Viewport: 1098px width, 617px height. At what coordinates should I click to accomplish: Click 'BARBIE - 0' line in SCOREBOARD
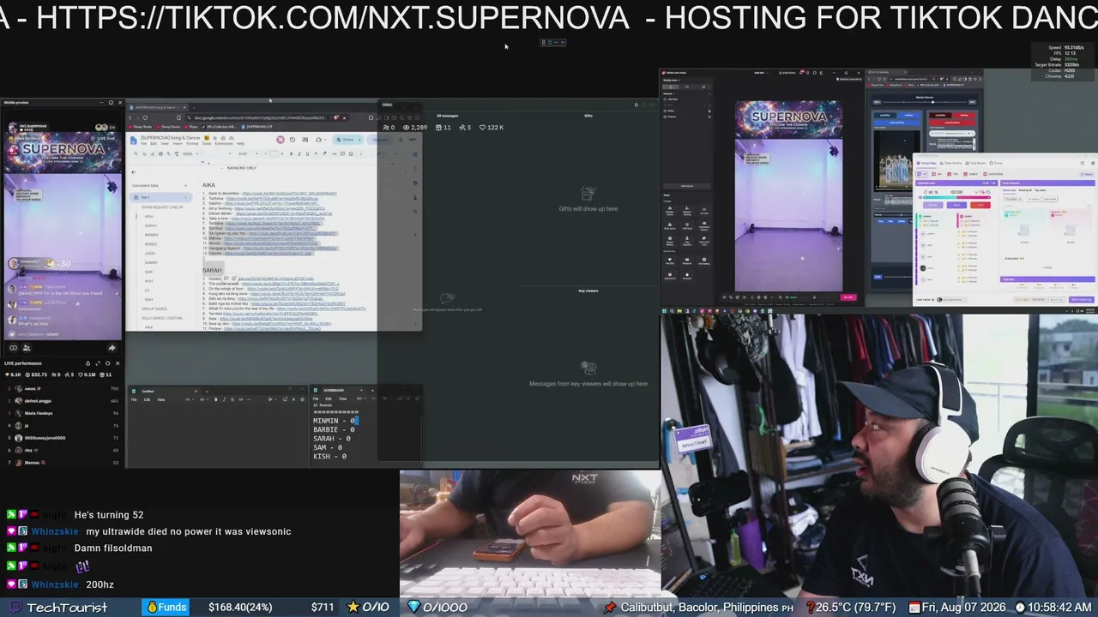[334, 429]
